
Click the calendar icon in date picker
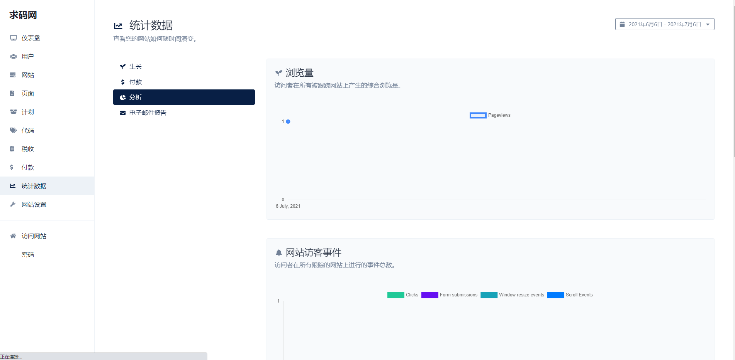click(622, 24)
